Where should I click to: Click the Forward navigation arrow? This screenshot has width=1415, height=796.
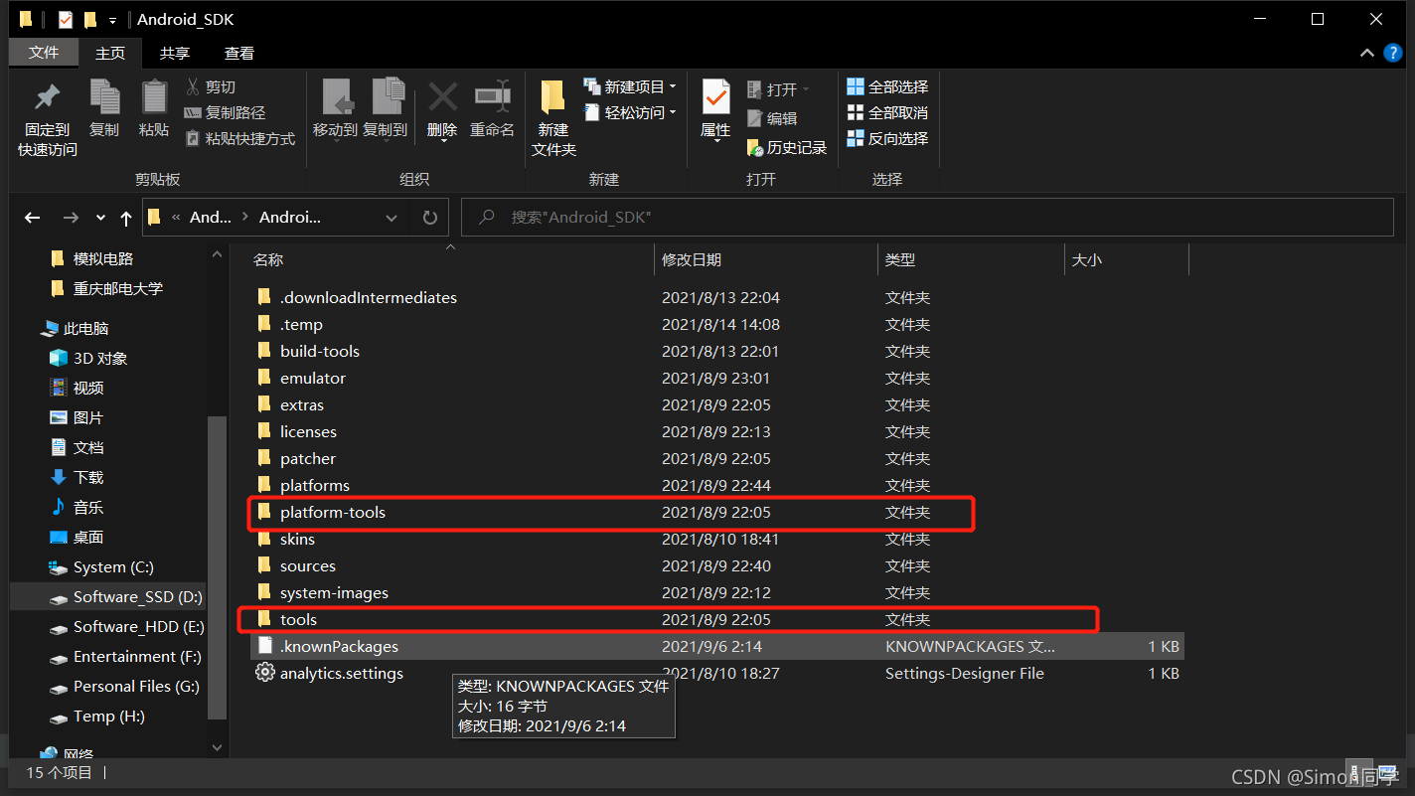point(71,218)
